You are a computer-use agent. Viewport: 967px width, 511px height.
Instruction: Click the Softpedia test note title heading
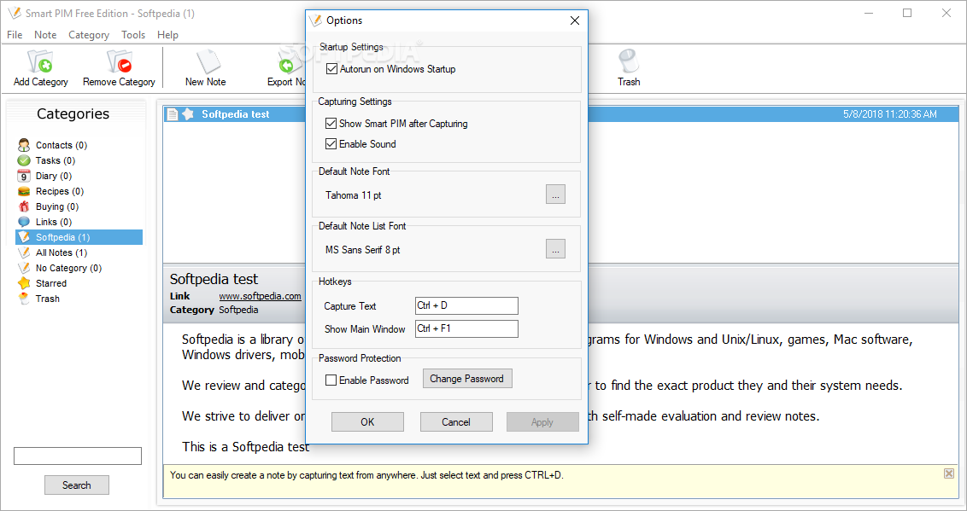click(x=214, y=279)
